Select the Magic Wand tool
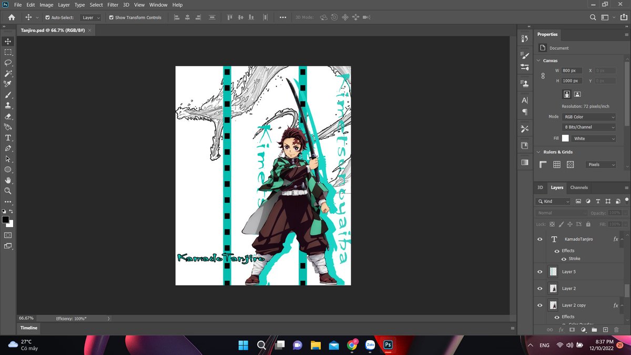 coord(8,74)
